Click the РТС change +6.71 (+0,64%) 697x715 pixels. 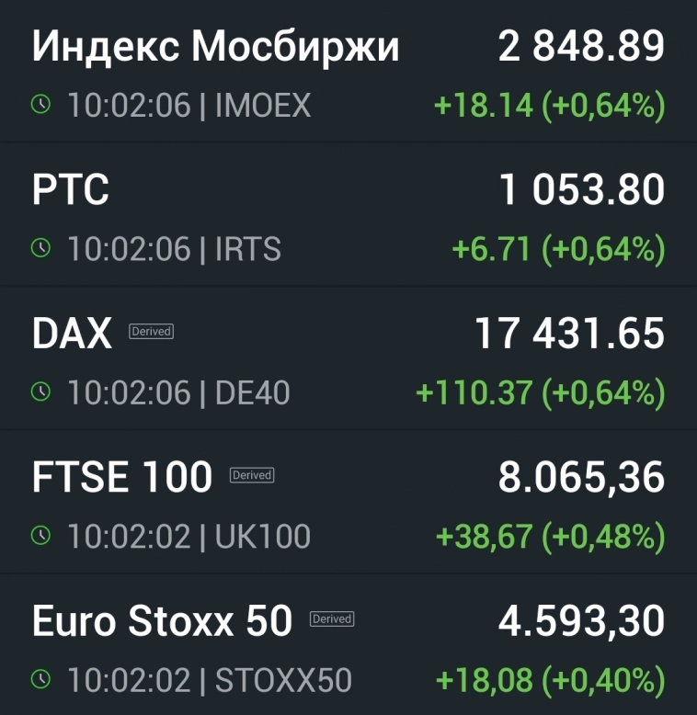pos(558,249)
